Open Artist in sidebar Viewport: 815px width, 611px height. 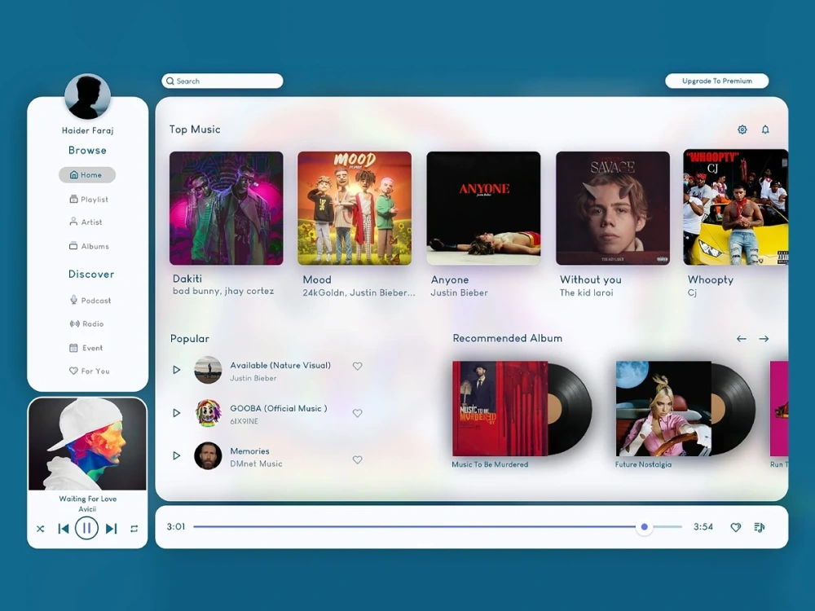[86, 222]
